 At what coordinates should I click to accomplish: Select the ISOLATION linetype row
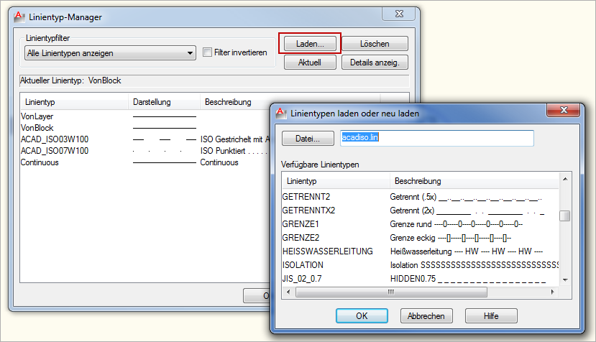pyautogui.click(x=303, y=264)
